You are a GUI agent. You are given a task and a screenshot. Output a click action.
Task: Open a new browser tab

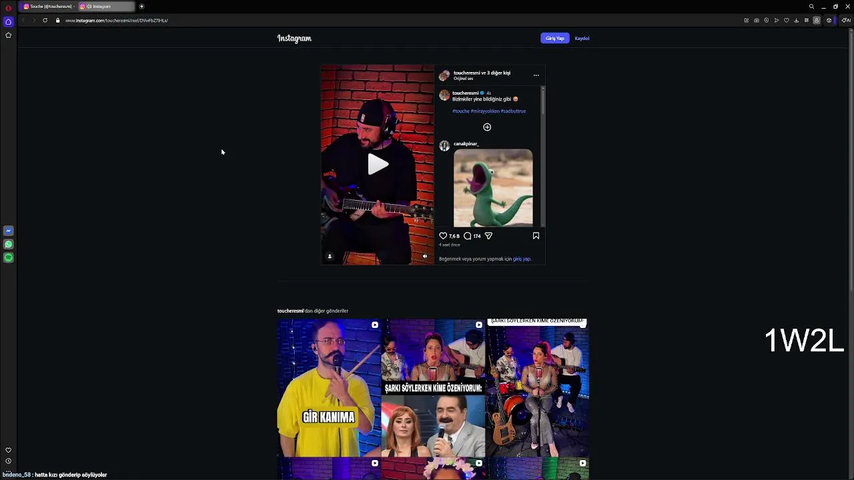[x=141, y=7]
